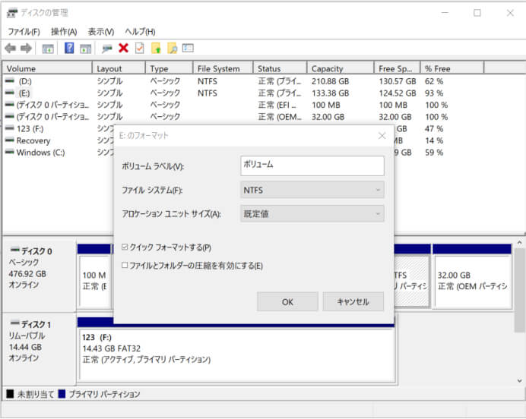Click the drive icon beside (D:) volume
Screen dimensions: 526x419
point(10,80)
